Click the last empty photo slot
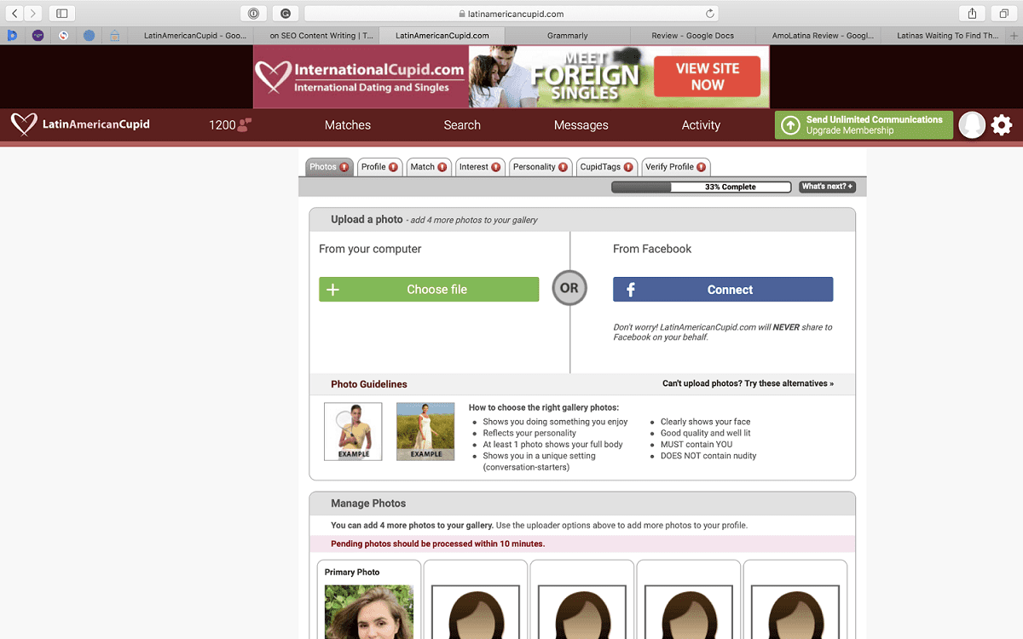Image resolution: width=1023 pixels, height=639 pixels. [x=795, y=612]
